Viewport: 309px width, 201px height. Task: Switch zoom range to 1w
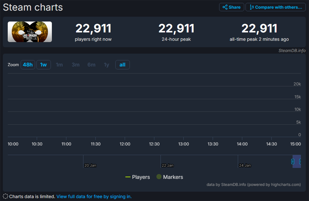44,65
